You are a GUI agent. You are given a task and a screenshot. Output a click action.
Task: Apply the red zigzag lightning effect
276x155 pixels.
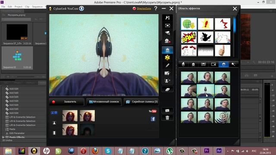pyautogui.click(x=223, y=24)
